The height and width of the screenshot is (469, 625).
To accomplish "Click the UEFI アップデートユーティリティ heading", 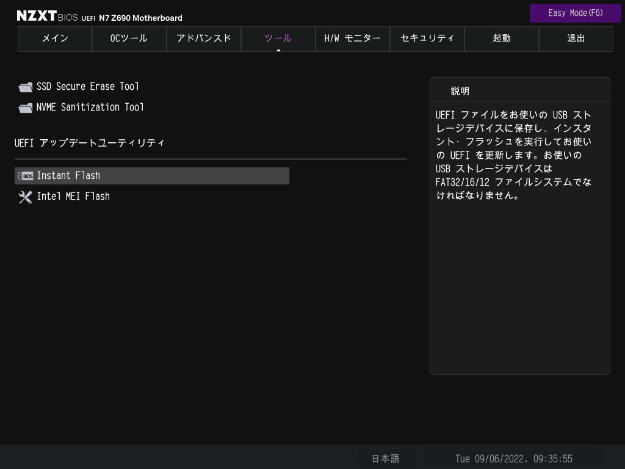I will 90,143.
